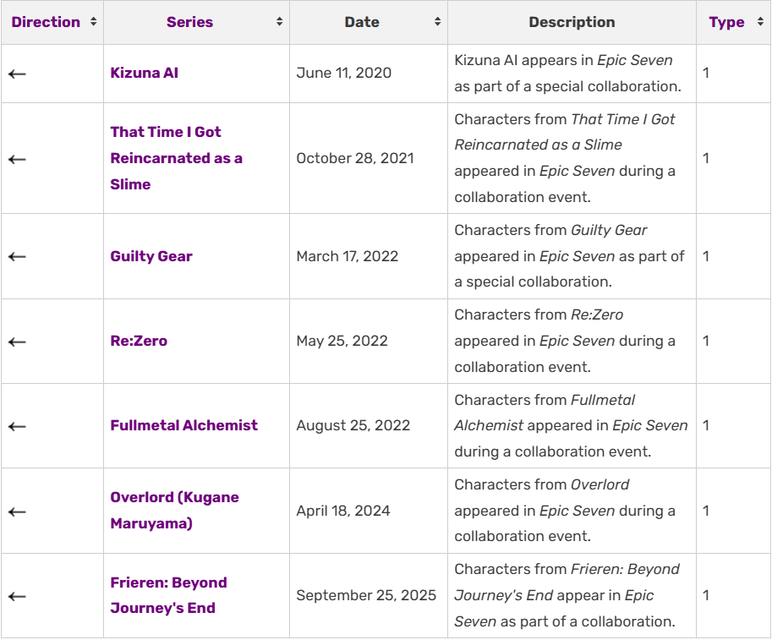This screenshot has height=640, width=772.
Task: Click the Type header link
Action: 726,22
